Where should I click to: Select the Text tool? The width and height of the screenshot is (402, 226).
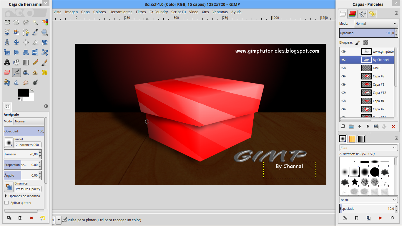coord(6,62)
